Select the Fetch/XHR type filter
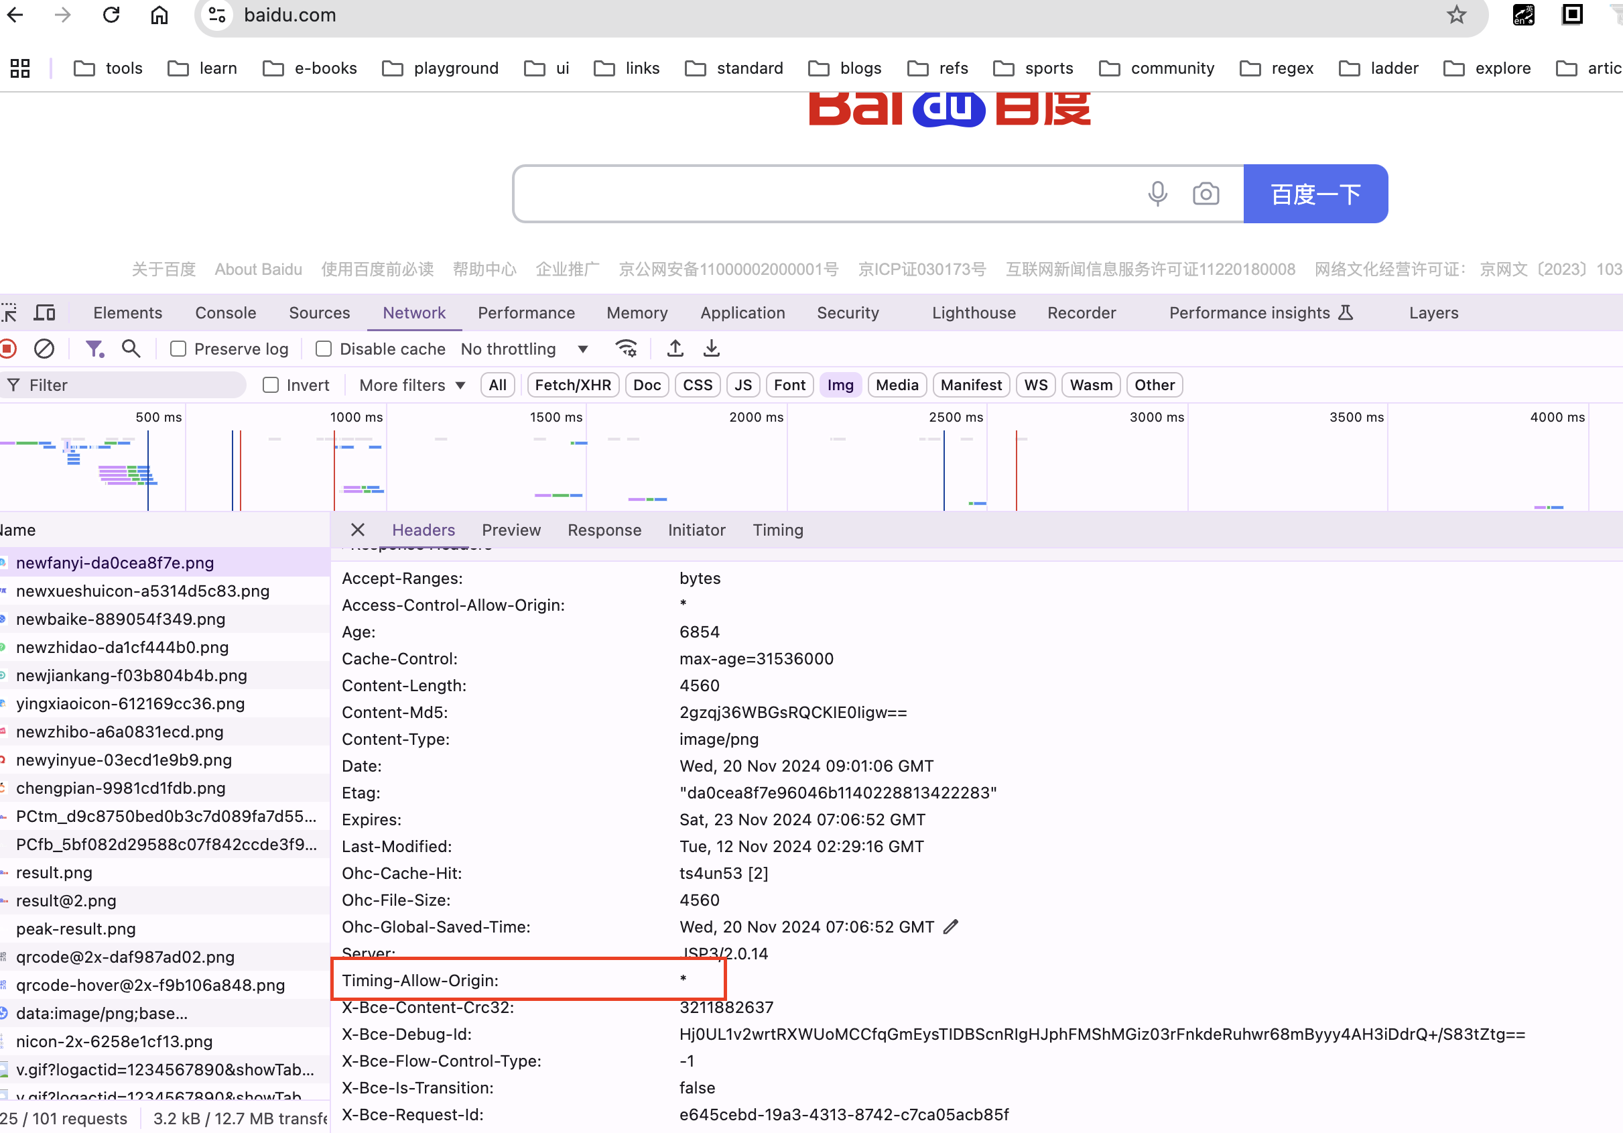Viewport: 1623px width, 1133px height. click(572, 385)
